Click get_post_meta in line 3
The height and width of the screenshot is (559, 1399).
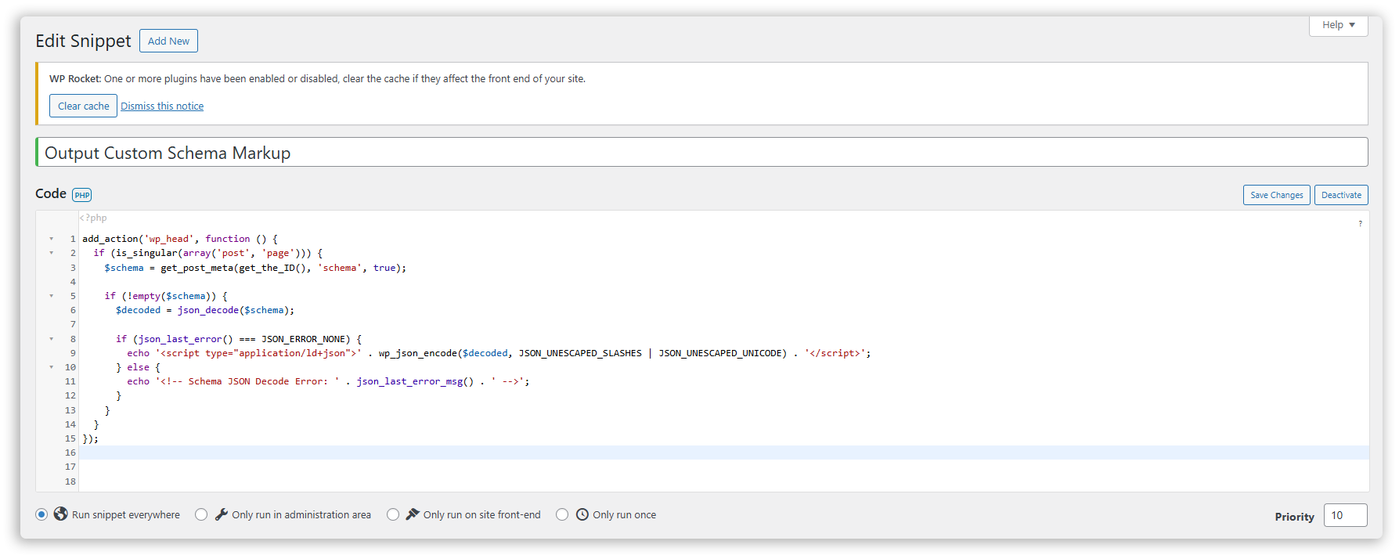pyautogui.click(x=197, y=268)
